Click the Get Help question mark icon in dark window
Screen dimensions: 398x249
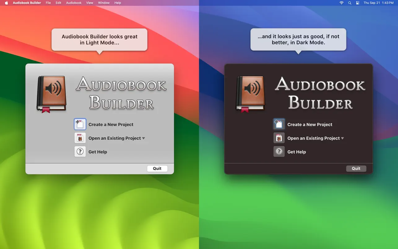pyautogui.click(x=279, y=152)
